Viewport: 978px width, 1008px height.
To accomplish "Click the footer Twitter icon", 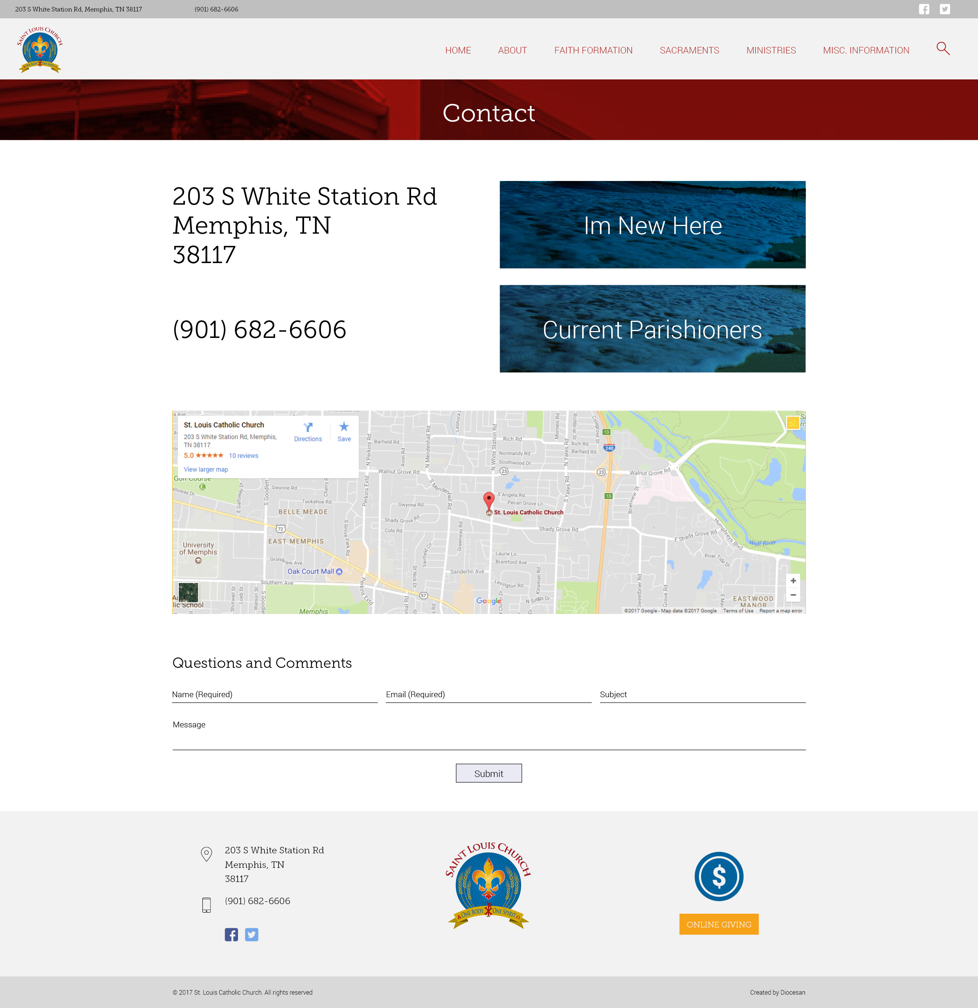I will 252,934.
